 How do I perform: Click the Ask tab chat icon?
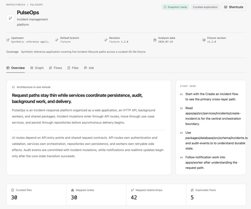86,68
